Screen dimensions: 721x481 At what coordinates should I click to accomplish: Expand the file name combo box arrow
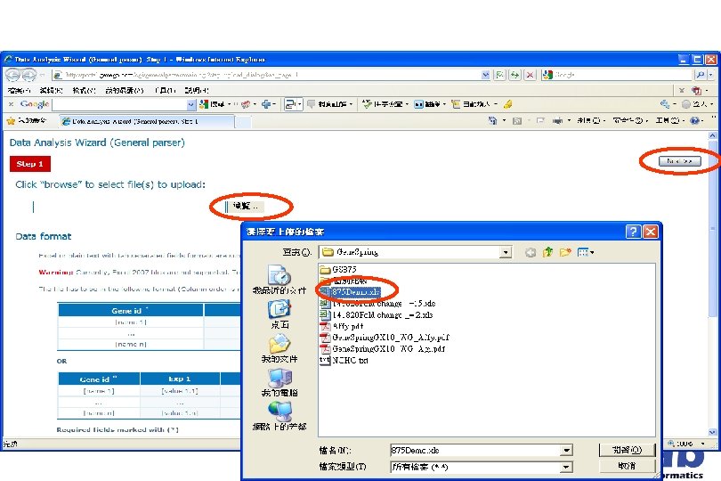[x=567, y=451]
